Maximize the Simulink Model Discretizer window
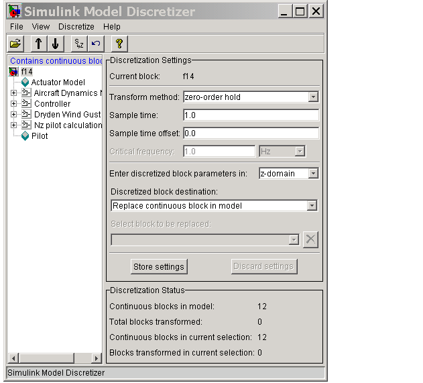Image resolution: width=423 pixels, height=383 pixels. coord(300,11)
